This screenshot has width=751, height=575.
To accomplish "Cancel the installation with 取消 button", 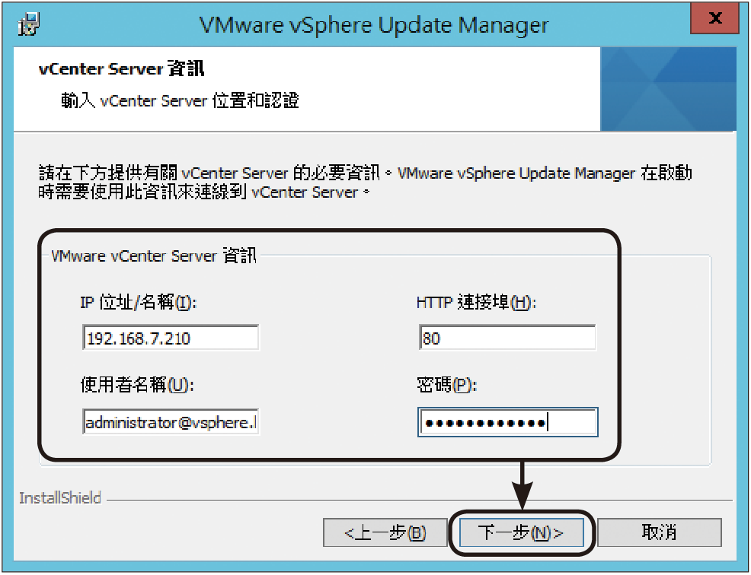I will tap(659, 532).
